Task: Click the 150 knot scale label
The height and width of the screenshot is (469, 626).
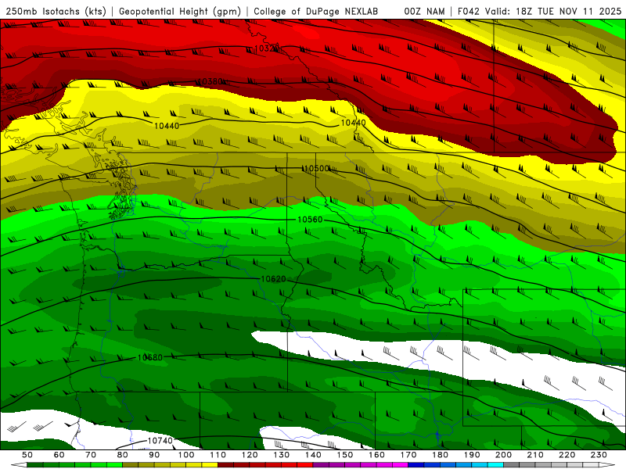Action: point(345,455)
